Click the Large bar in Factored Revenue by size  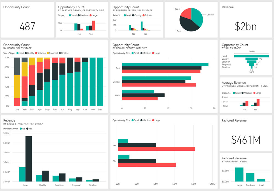pyautogui.click(x=239, y=174)
